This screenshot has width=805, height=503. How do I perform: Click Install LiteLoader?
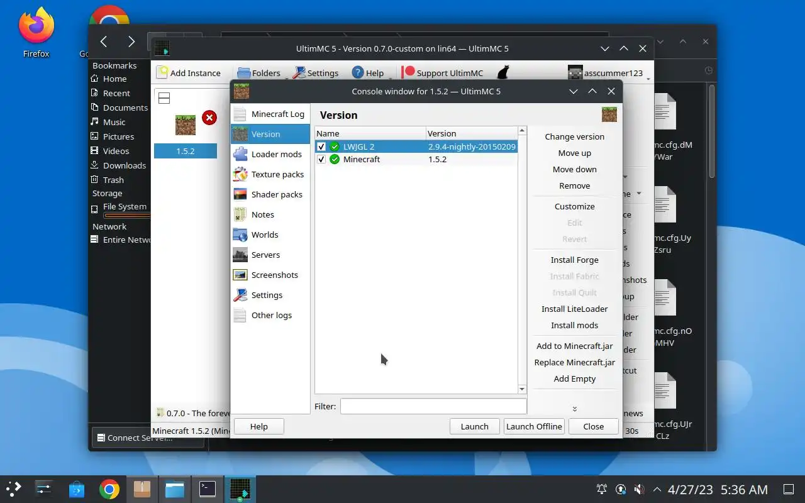(574, 309)
